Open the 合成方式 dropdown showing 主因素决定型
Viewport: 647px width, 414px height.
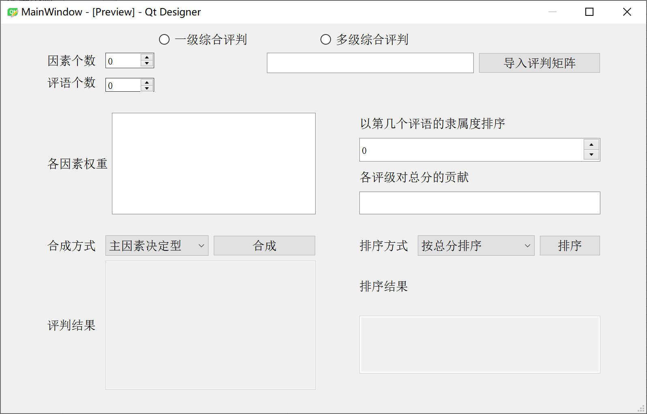pos(157,246)
